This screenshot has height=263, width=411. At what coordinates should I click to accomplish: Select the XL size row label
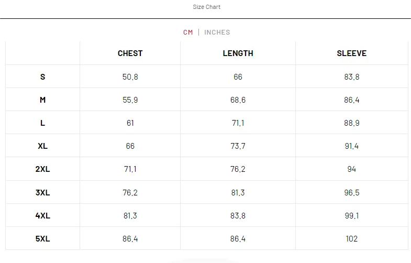43,146
